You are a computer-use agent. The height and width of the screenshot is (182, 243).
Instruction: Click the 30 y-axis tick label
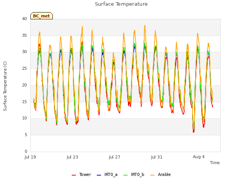(x=24, y=52)
